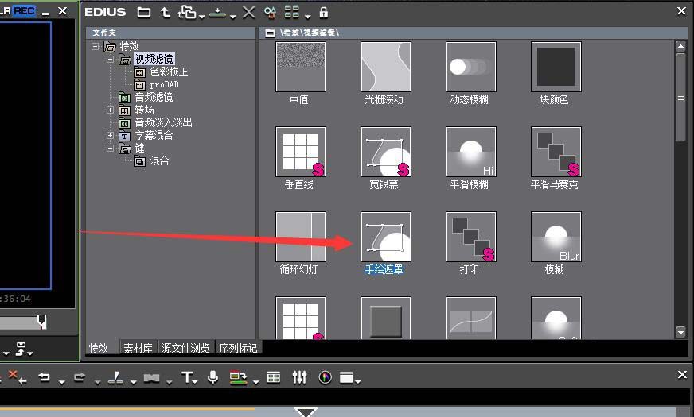The image size is (694, 417).
Task: Click the 动态模糊 effect icon
Action: 470,67
